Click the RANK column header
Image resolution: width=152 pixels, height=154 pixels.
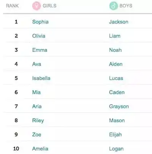[12, 6]
